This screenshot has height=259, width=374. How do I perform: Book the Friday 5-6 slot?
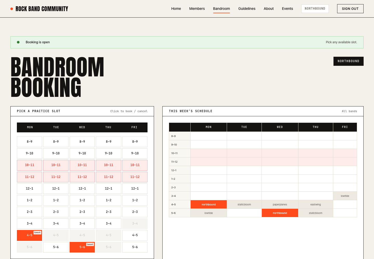click(x=135, y=247)
